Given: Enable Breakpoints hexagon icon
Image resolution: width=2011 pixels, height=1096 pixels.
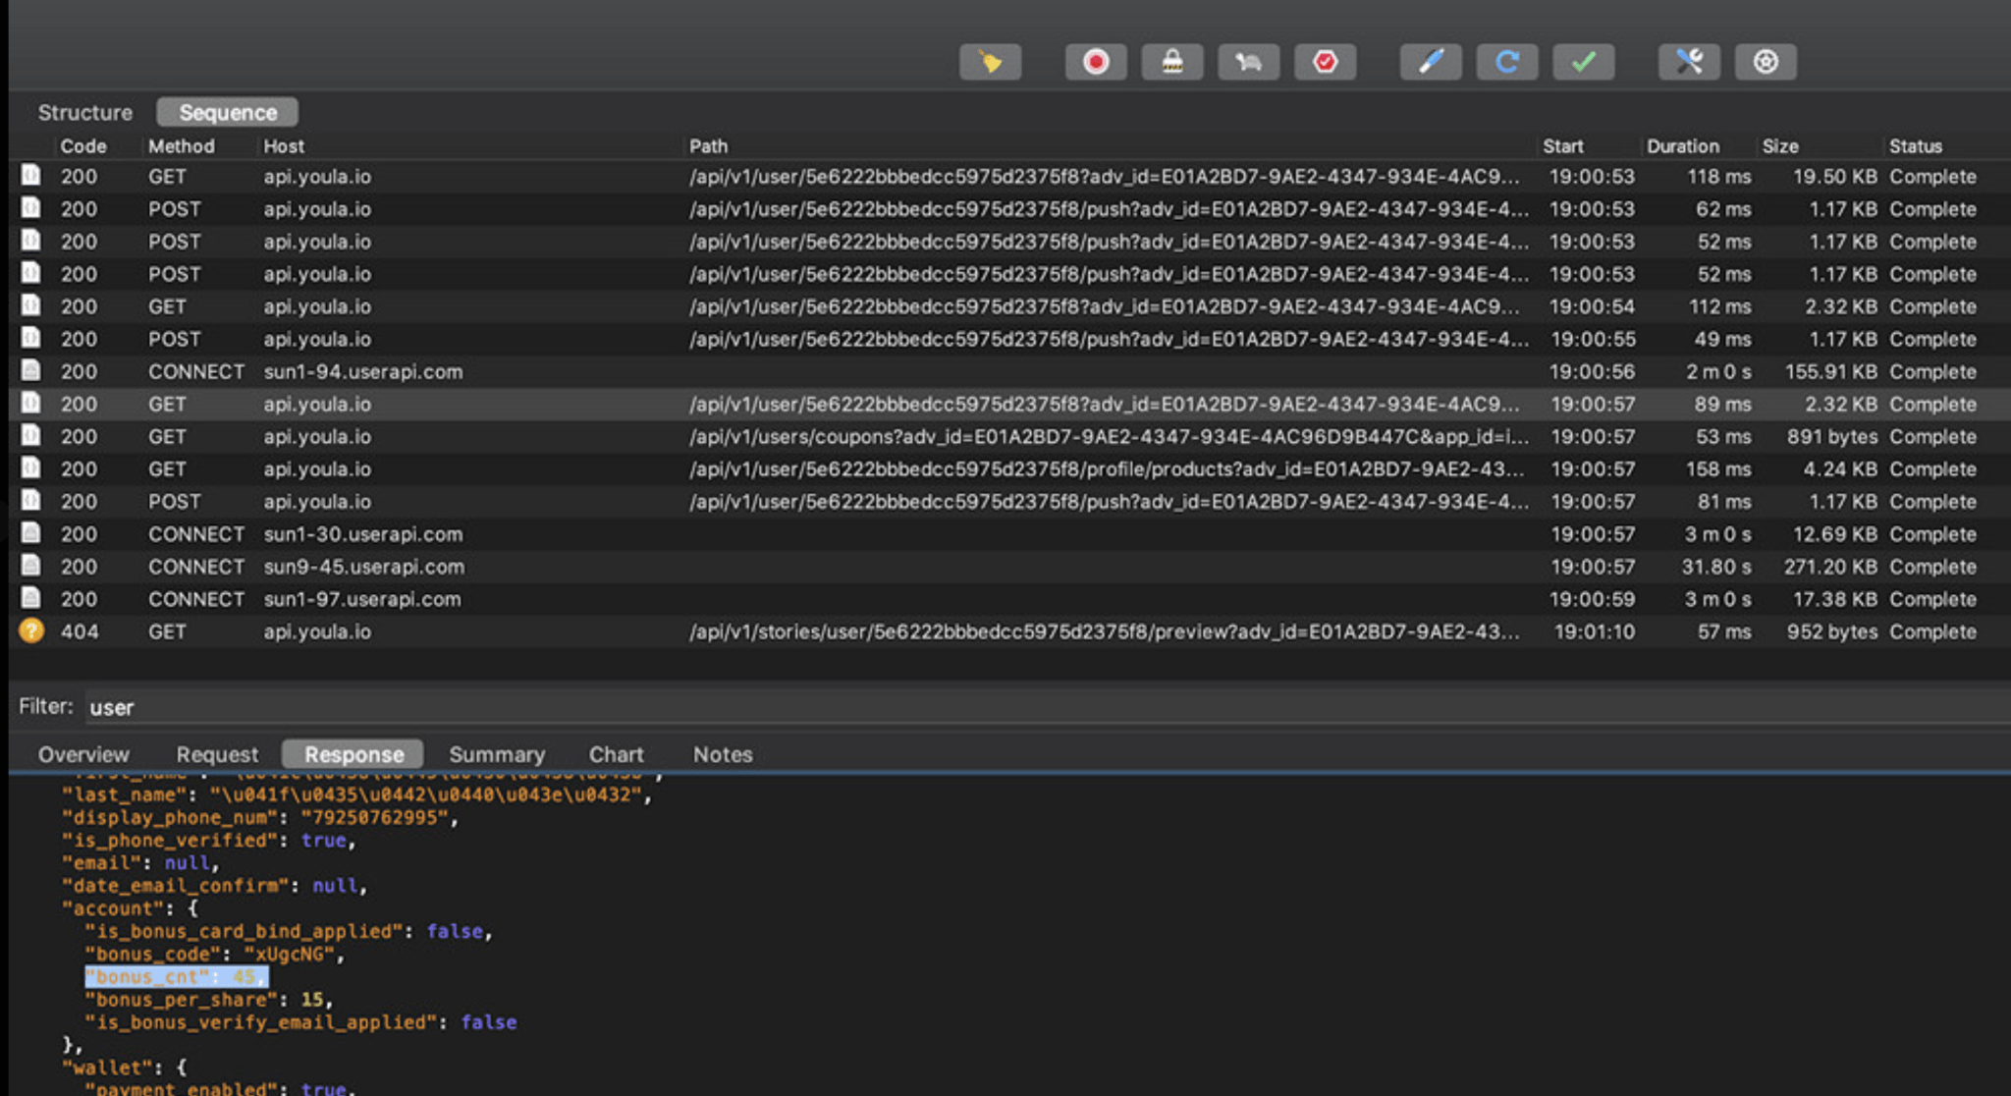Looking at the screenshot, I should [1325, 63].
